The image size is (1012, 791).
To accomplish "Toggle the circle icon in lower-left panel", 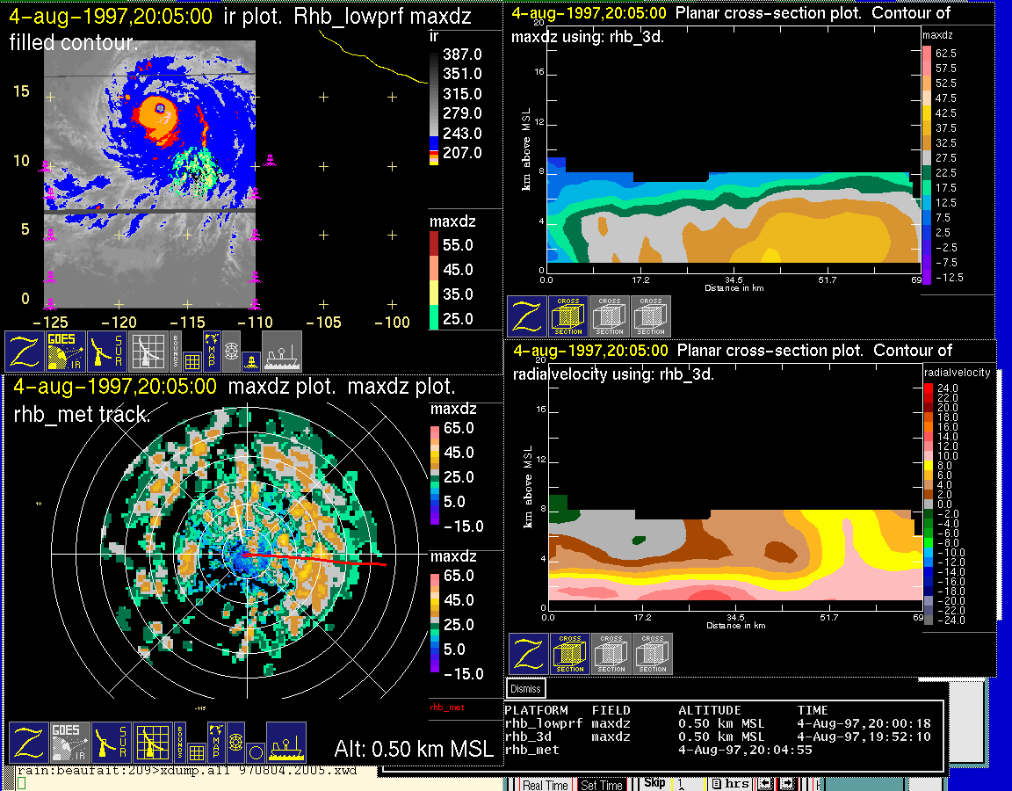I will pyautogui.click(x=255, y=752).
